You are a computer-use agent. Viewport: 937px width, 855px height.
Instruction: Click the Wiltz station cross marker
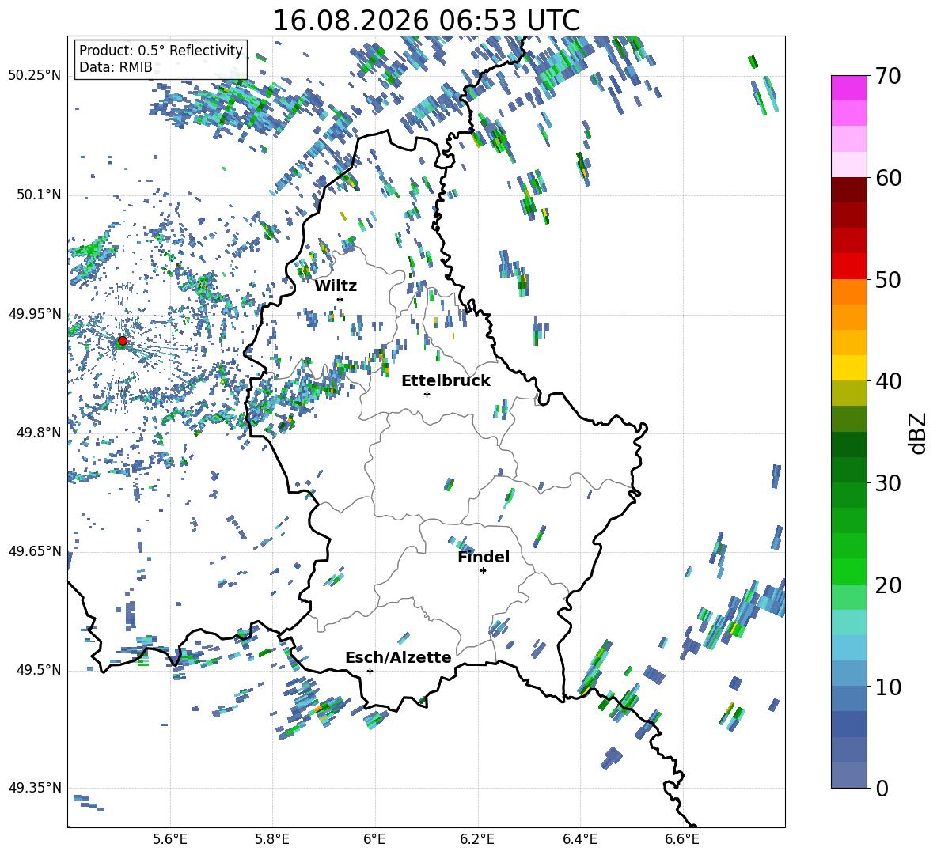340,299
